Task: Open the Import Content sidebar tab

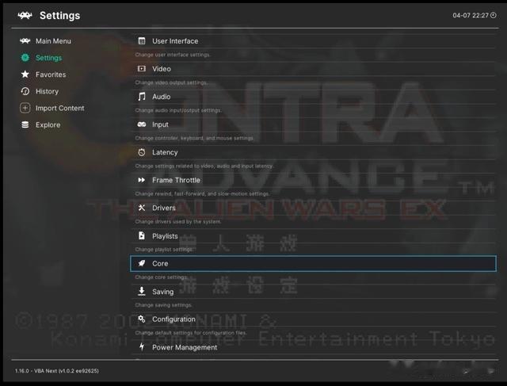Action: pos(52,108)
